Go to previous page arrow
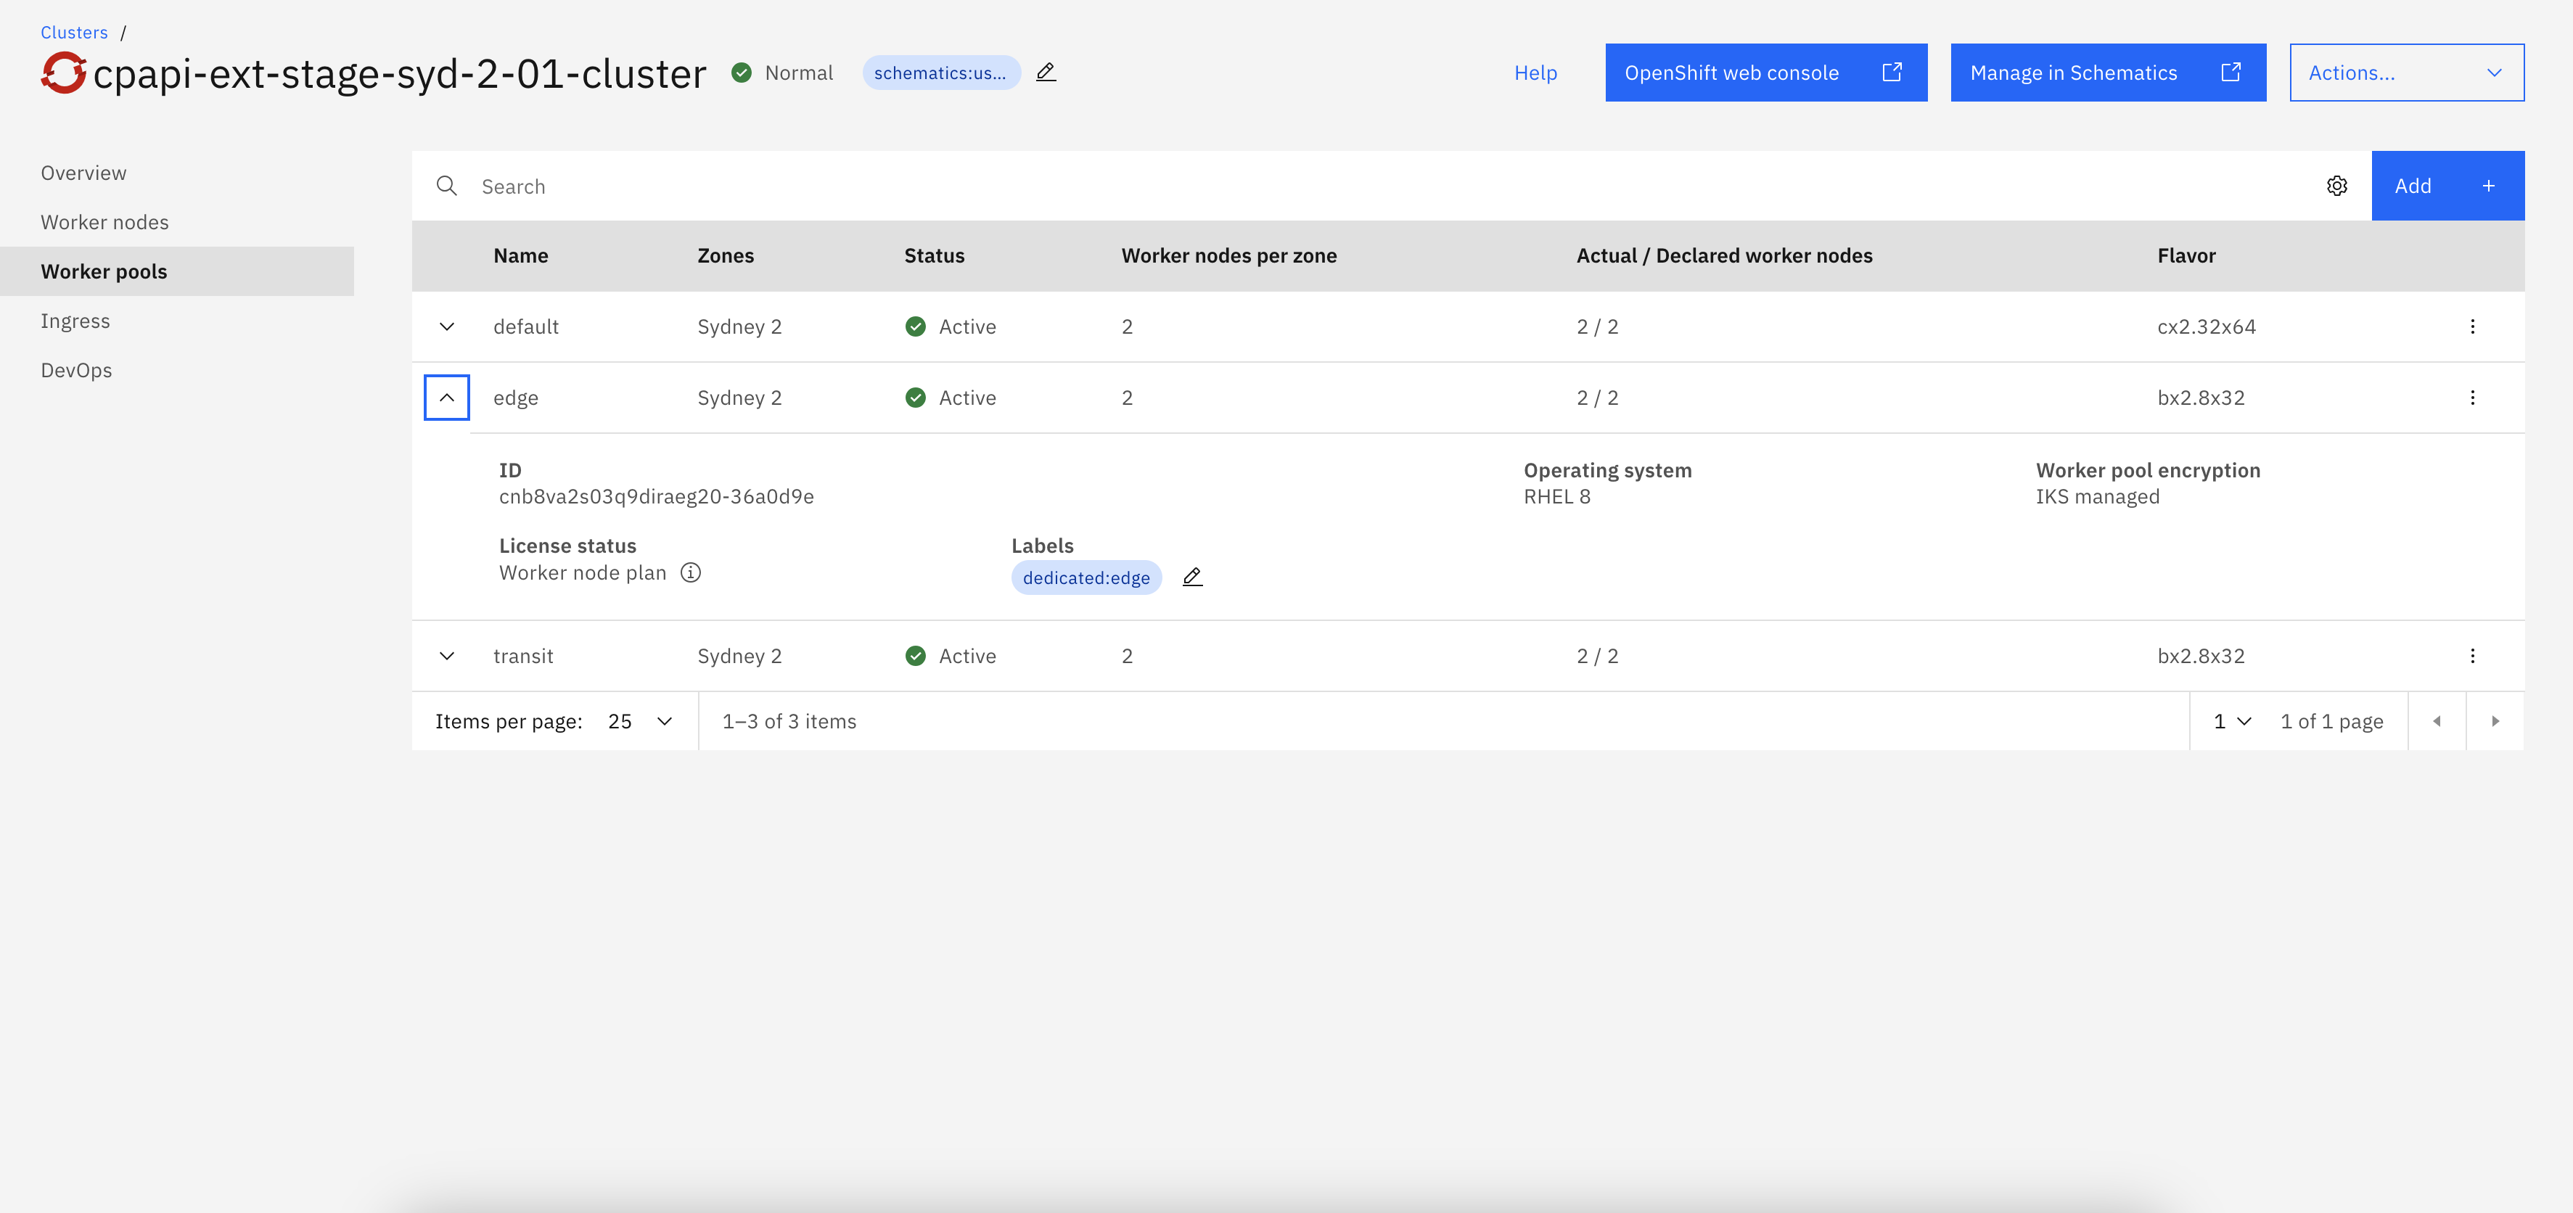Viewport: 2573px width, 1213px height. pyautogui.click(x=2436, y=721)
